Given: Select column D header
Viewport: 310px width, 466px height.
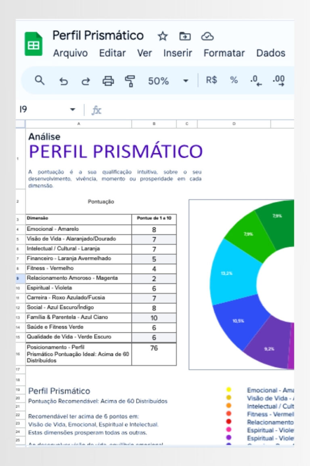Looking at the screenshot, I should pos(234,124).
